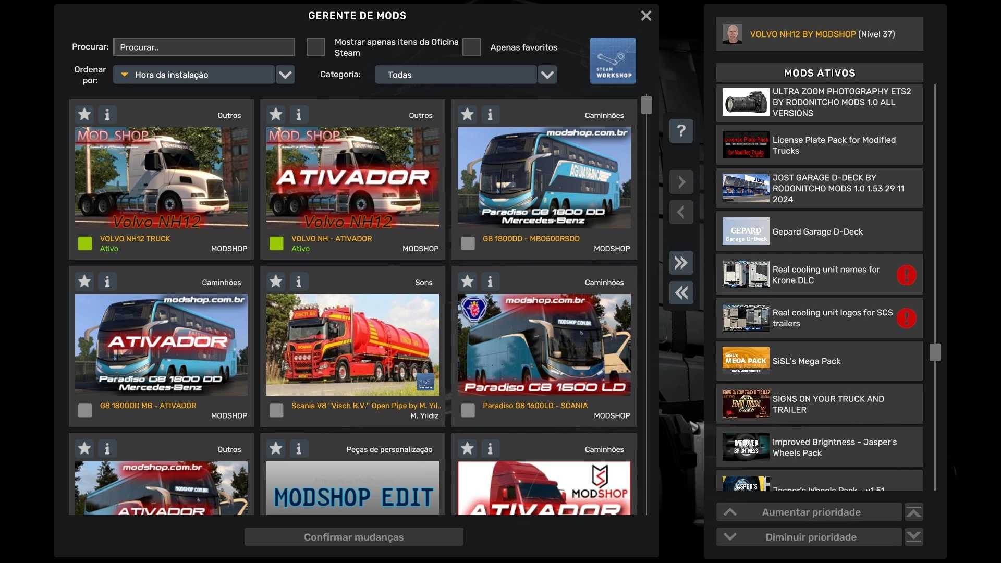Expand the Categoria dropdown arrow
Image resolution: width=1001 pixels, height=563 pixels.
pos(547,75)
